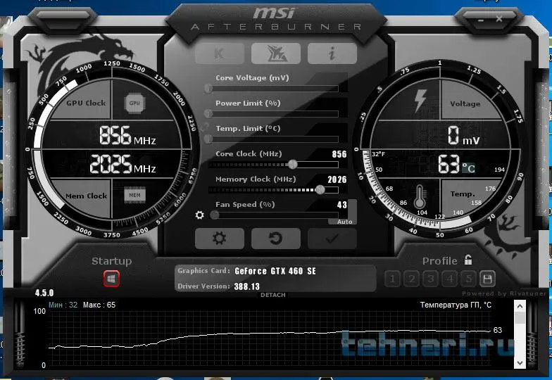Toggle fan speed Auto button
This screenshot has height=380, width=552.
[x=344, y=222]
